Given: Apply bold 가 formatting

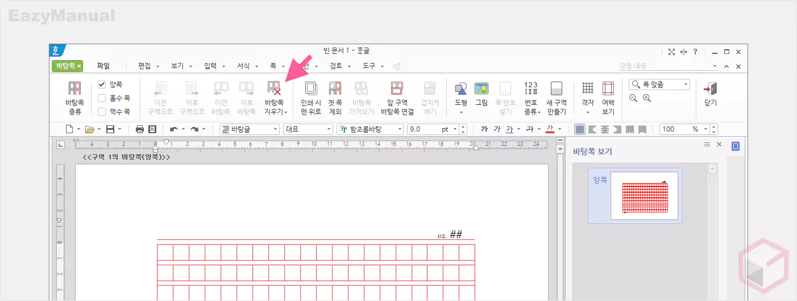Looking at the screenshot, I should point(484,129).
